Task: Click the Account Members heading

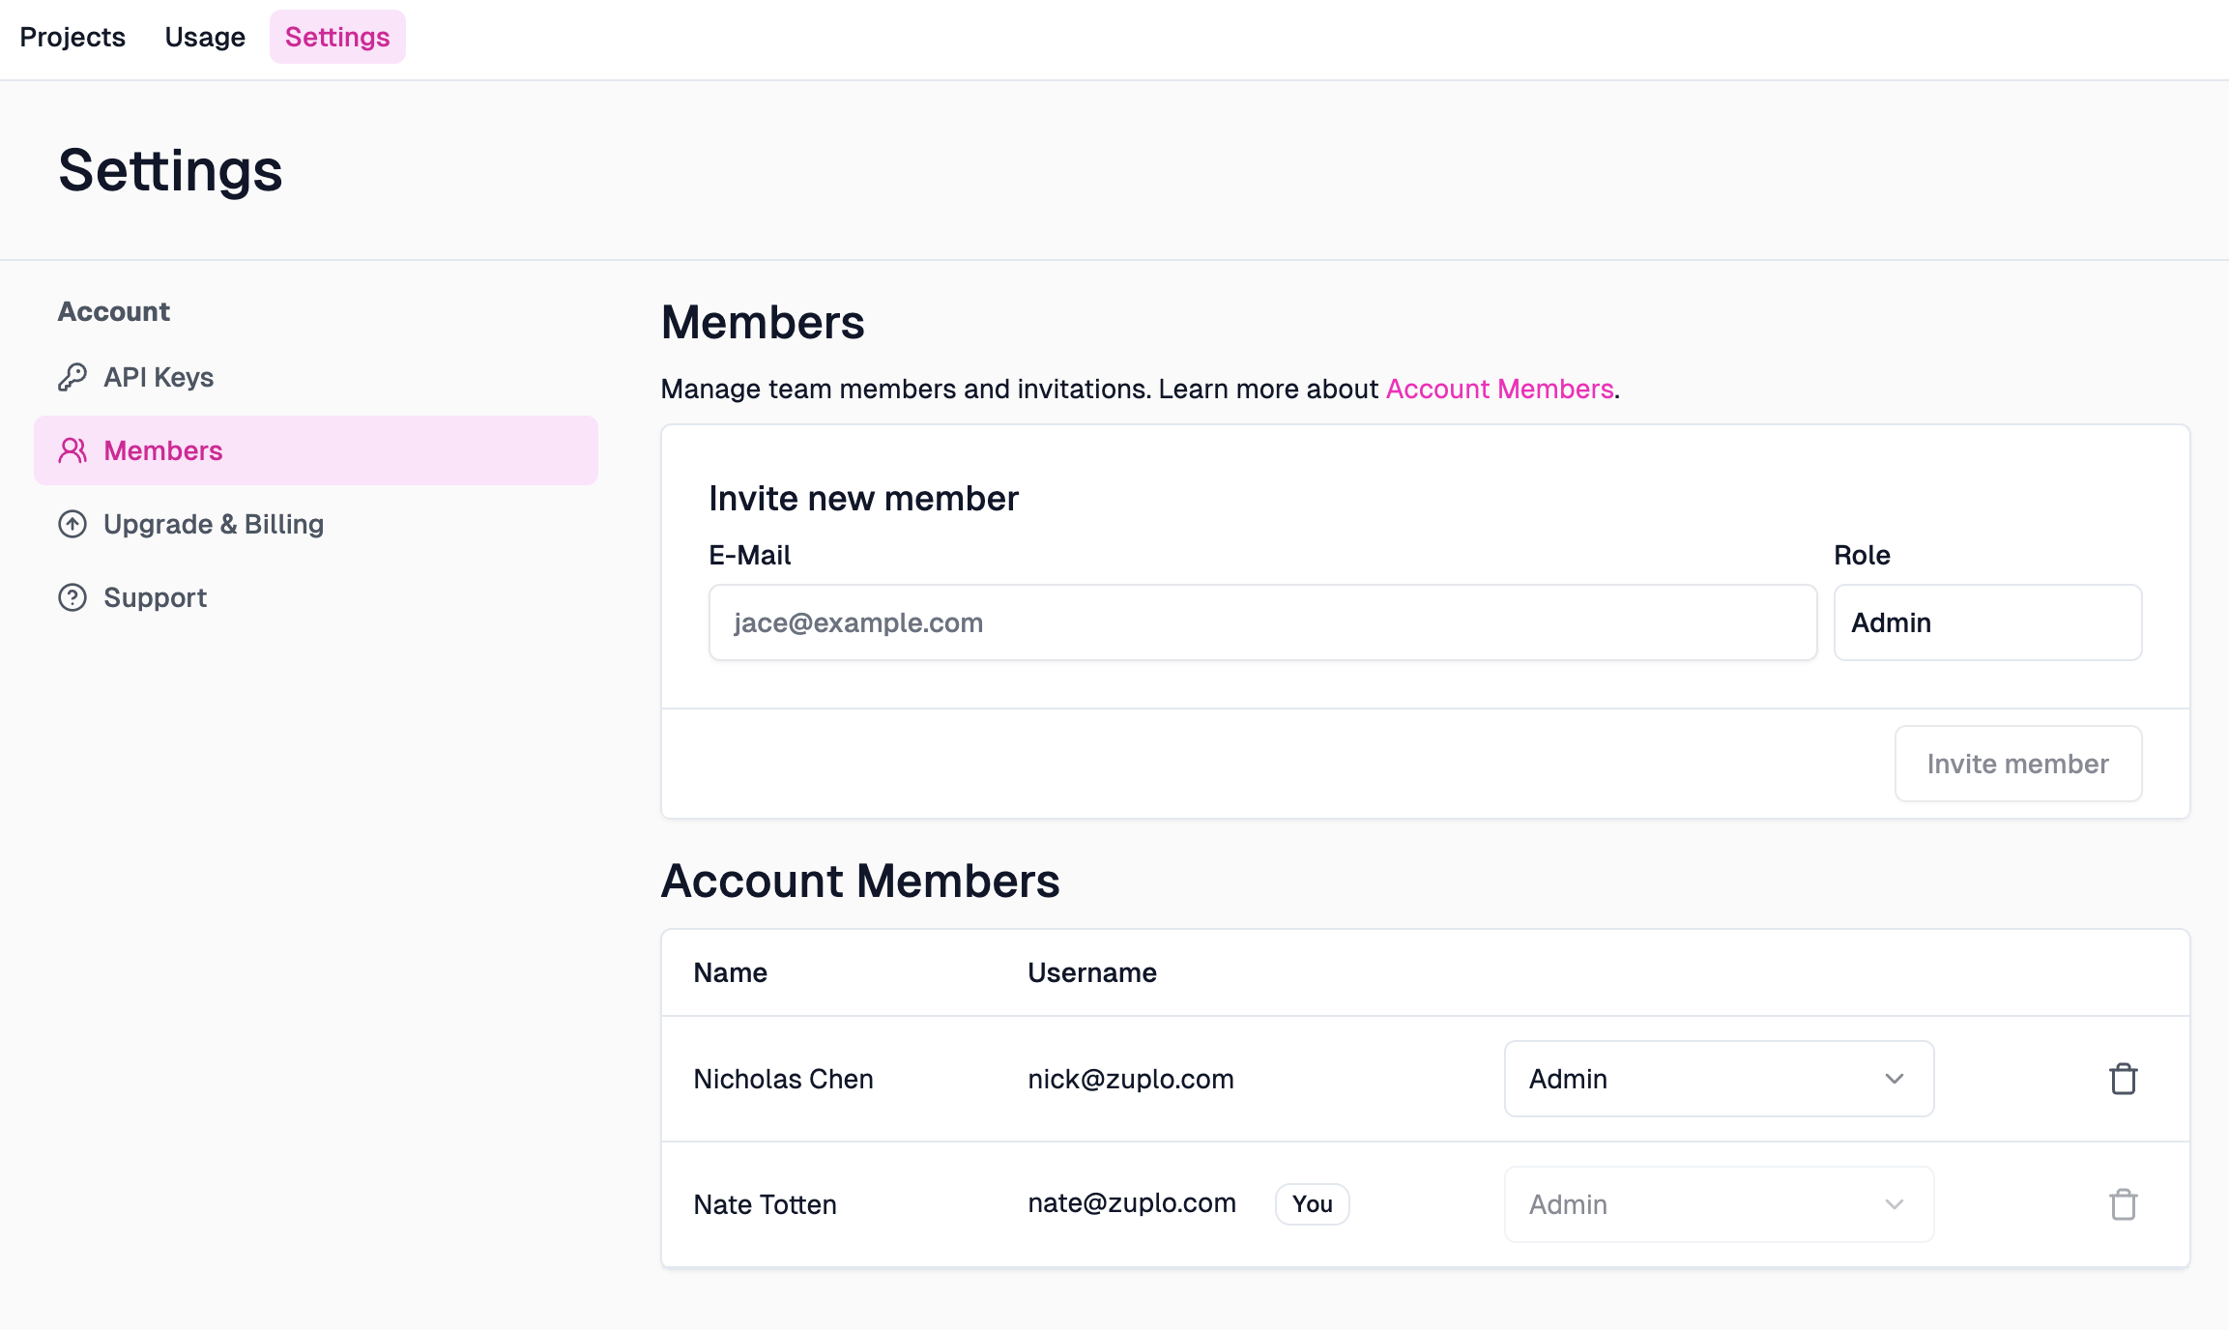Action: (860, 881)
